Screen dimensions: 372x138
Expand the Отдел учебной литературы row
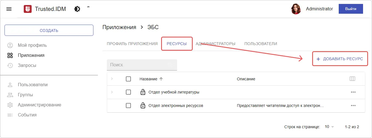pos(112,92)
